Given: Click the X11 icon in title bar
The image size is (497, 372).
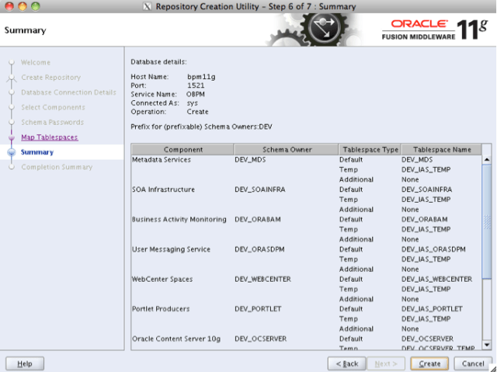Looking at the screenshot, I should pos(148,7).
